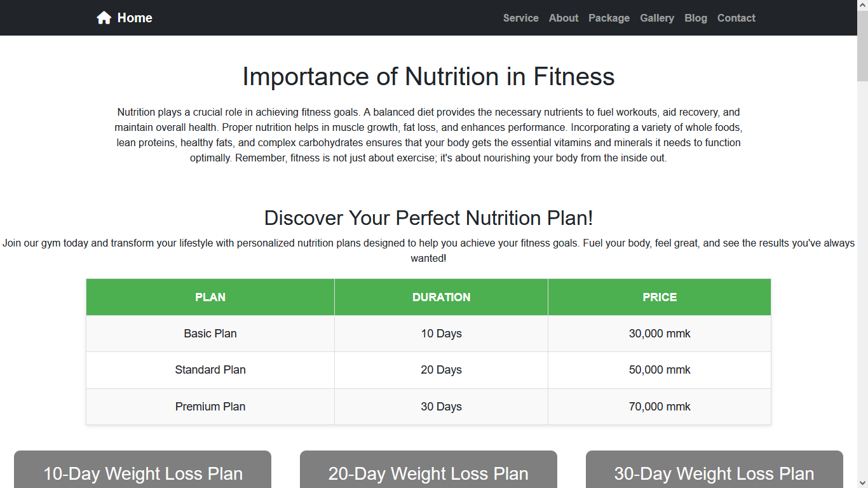Click the house icon in navbar
The width and height of the screenshot is (868, 488).
pyautogui.click(x=104, y=18)
